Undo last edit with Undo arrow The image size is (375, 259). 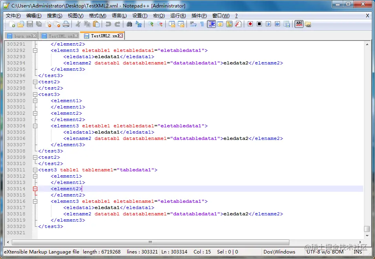tap(108, 24)
